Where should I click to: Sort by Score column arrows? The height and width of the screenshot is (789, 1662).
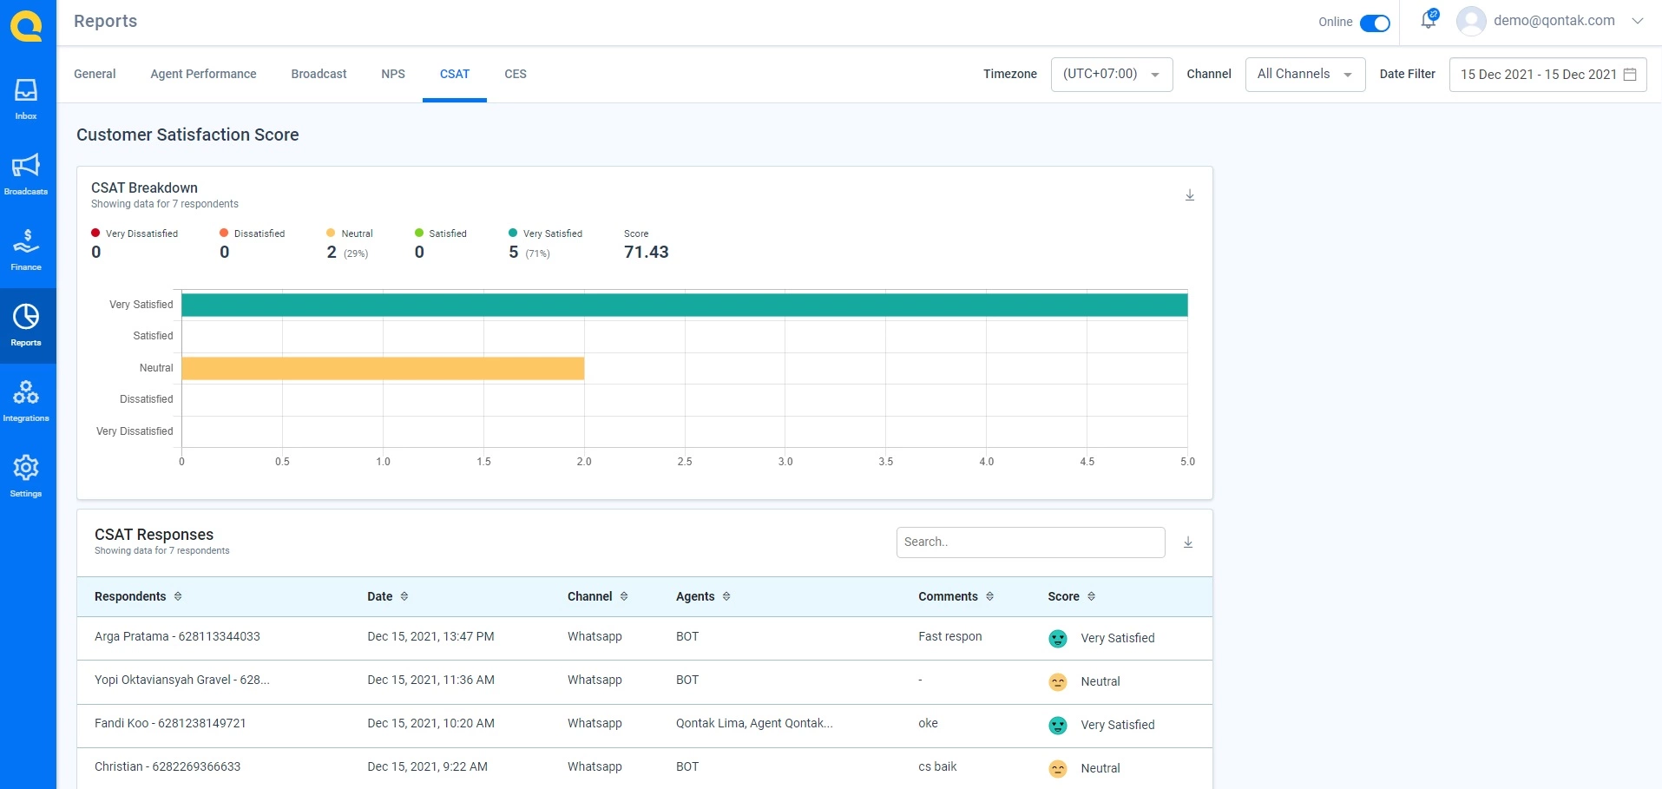(1092, 596)
